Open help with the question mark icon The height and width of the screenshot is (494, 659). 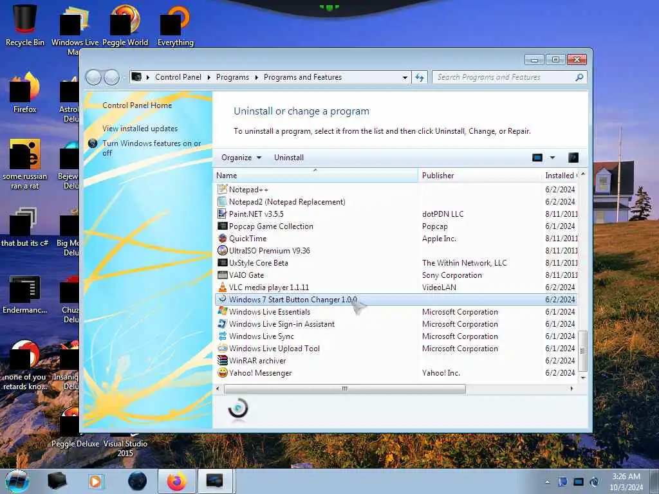[x=573, y=158]
